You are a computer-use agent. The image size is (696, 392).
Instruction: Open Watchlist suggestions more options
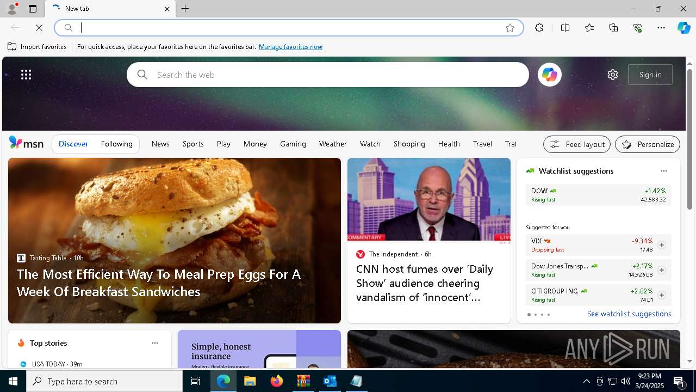click(663, 171)
